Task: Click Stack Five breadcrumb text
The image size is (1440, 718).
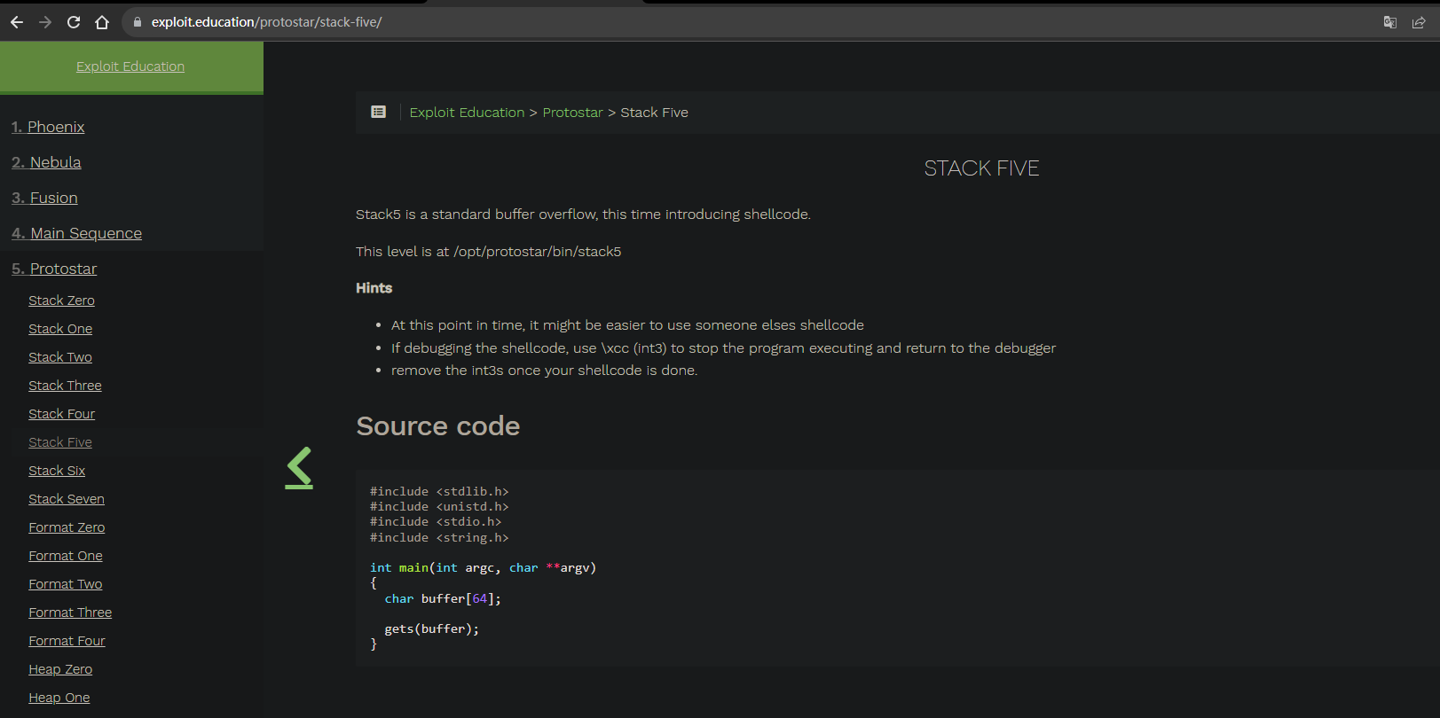Action: [x=654, y=113]
